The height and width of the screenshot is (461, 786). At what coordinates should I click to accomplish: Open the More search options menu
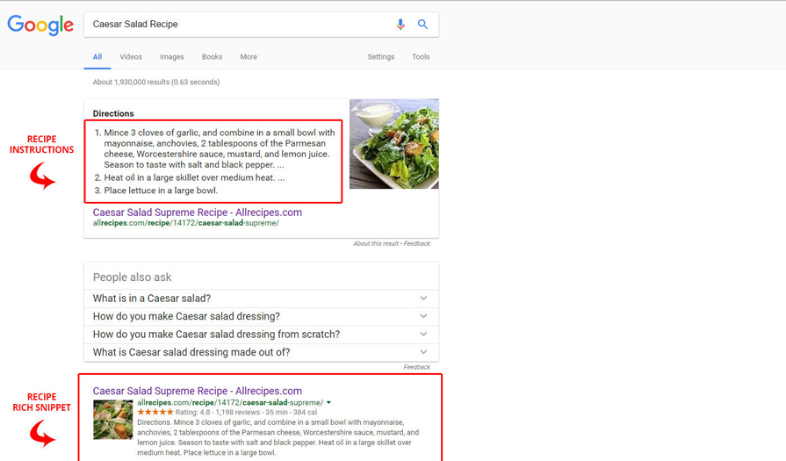click(x=249, y=57)
